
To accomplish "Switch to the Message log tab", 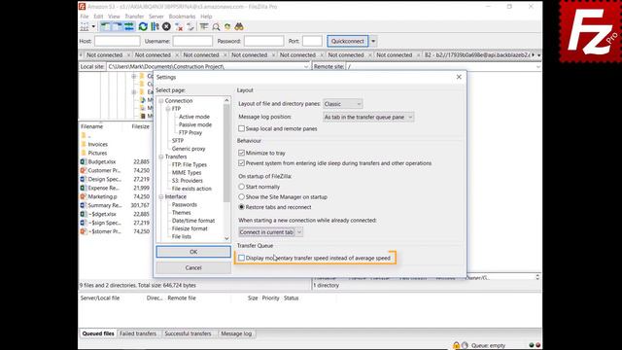I will [x=236, y=333].
